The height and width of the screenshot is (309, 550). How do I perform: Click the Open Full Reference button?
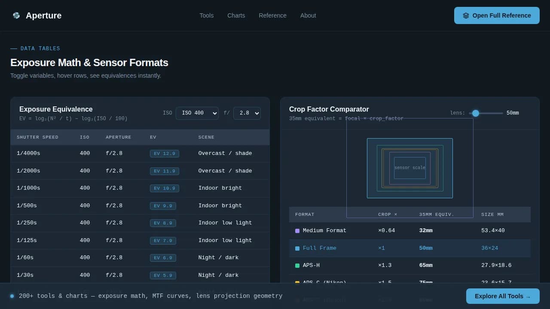tap(497, 15)
